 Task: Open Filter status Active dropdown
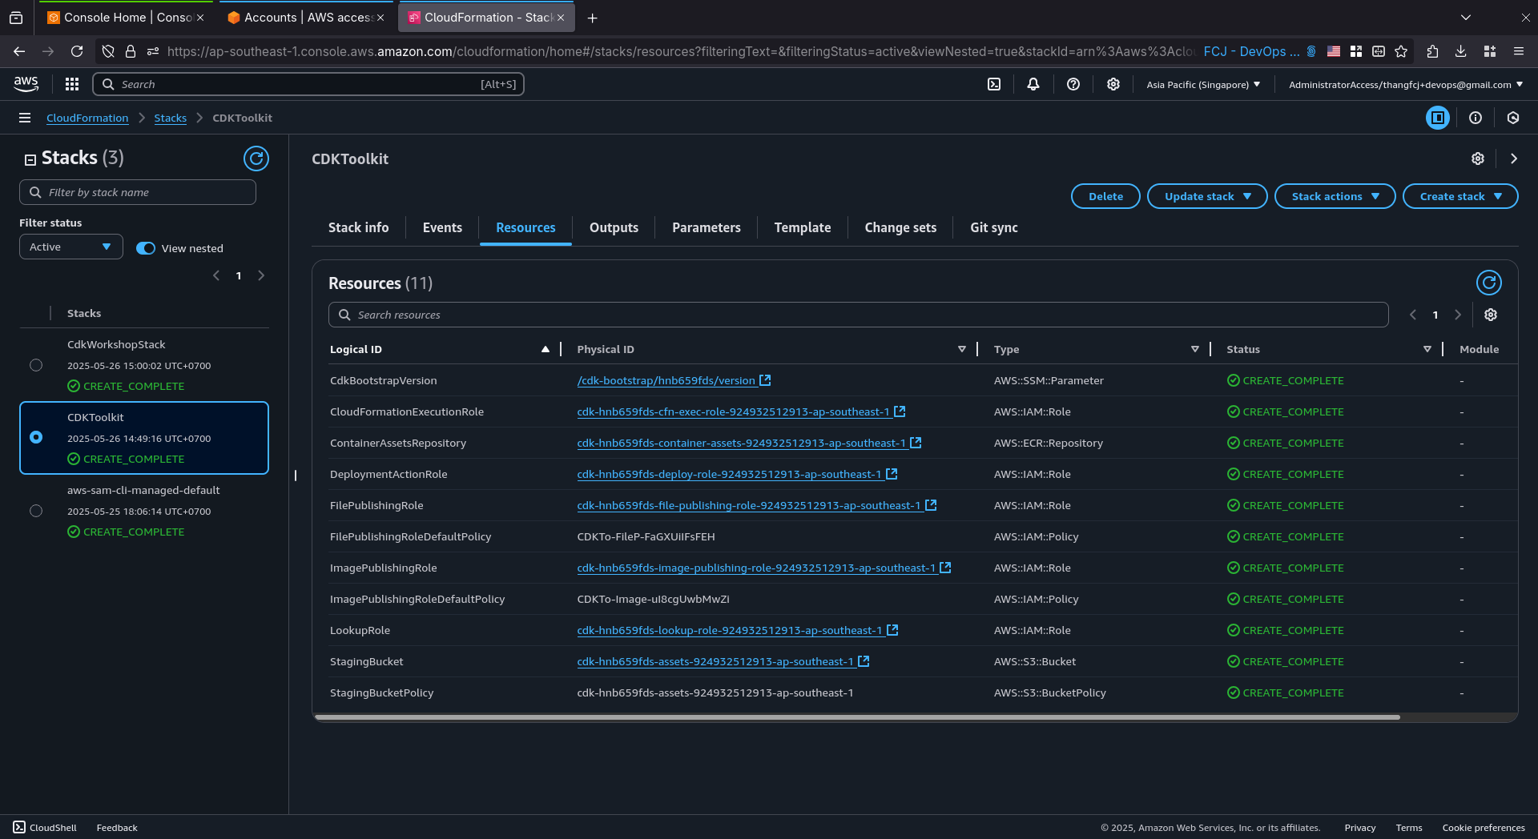[x=71, y=247]
